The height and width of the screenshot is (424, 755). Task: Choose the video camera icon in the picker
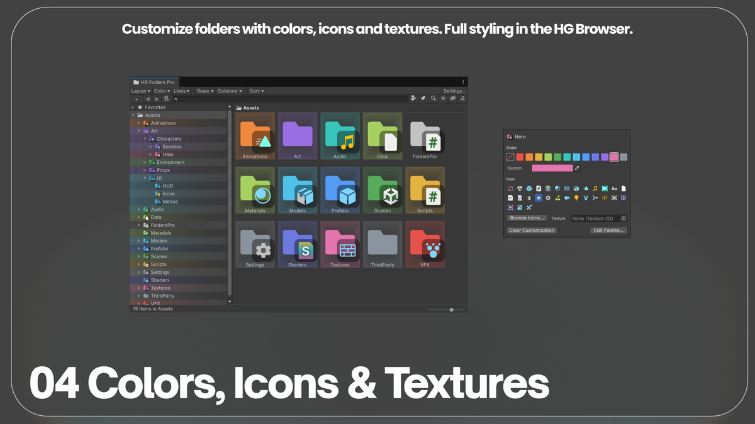pyautogui.click(x=567, y=198)
